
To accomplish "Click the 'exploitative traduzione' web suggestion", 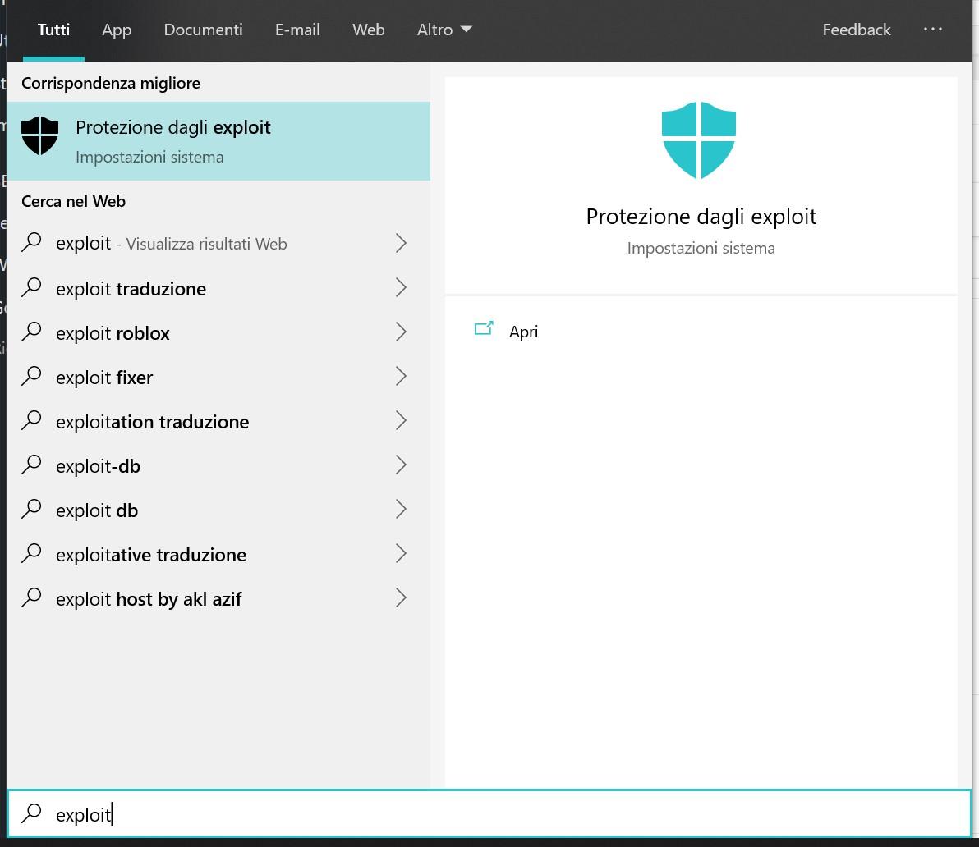I will (218, 554).
